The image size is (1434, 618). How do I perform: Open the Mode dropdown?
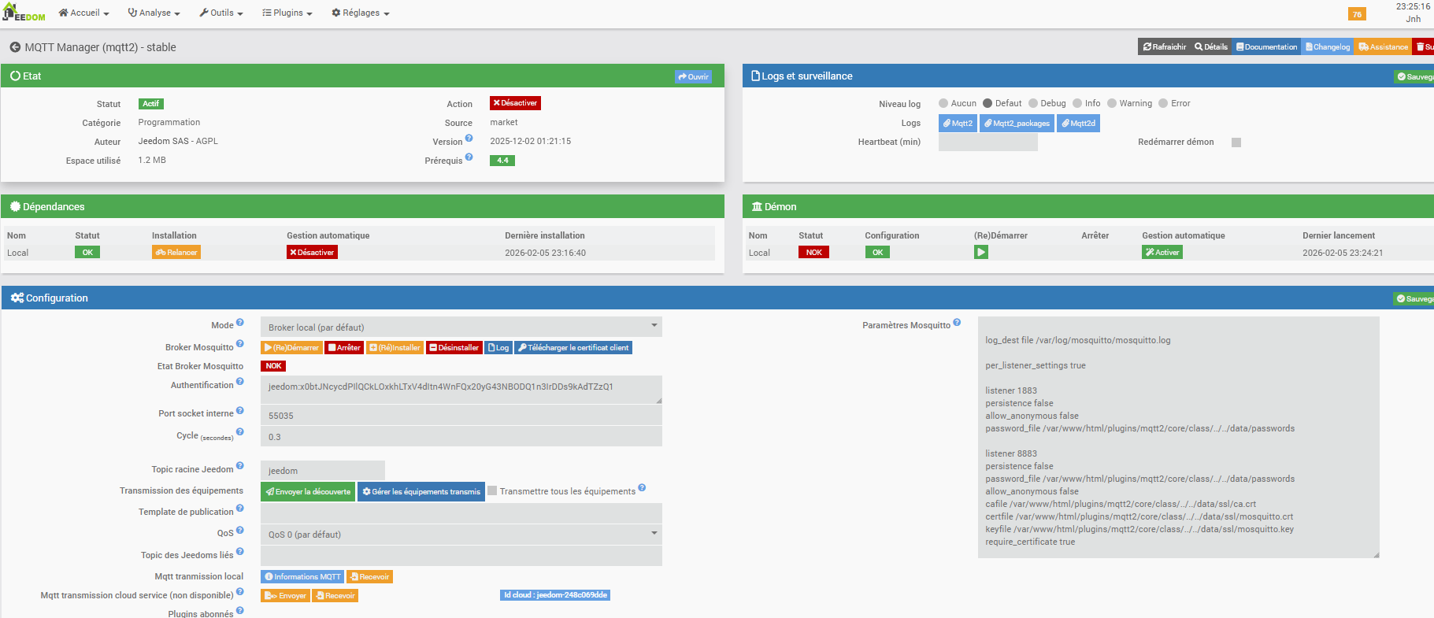pos(461,327)
